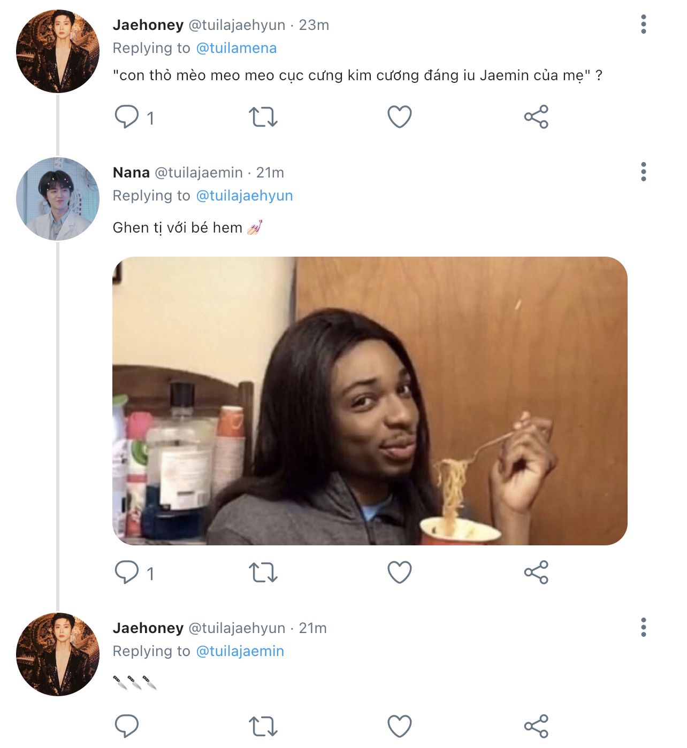687x748 pixels.
Task: Retweet the first Jaehoney tweet
Action: coord(263,117)
